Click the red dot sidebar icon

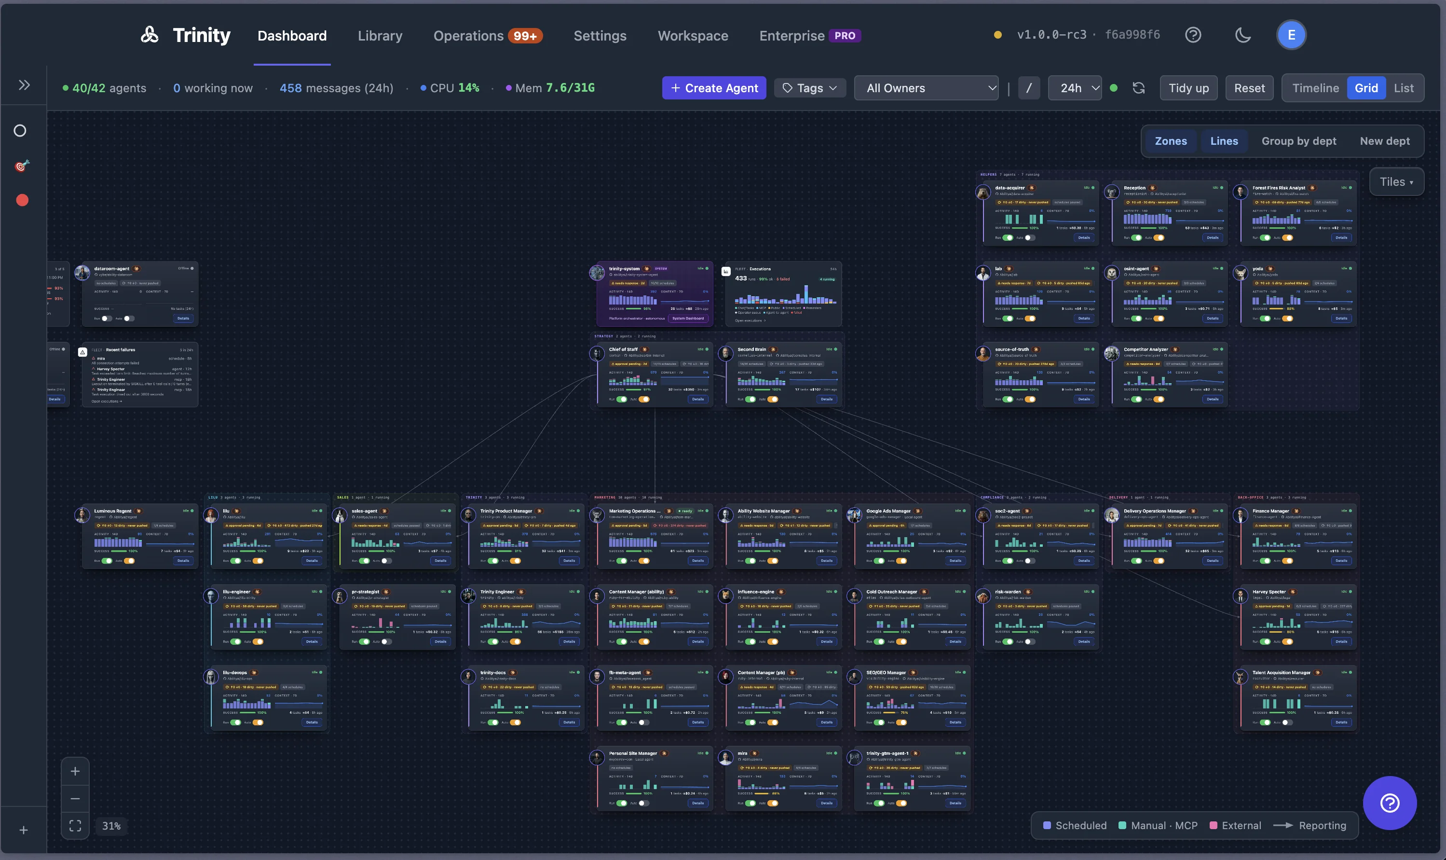pyautogui.click(x=22, y=200)
